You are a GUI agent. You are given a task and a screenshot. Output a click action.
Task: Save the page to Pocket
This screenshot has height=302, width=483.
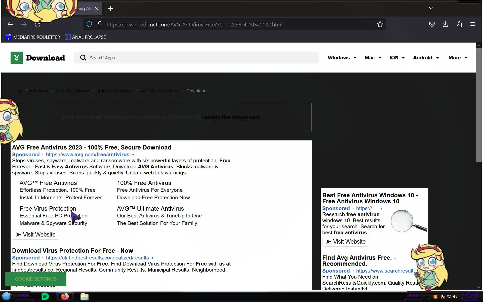click(432, 24)
